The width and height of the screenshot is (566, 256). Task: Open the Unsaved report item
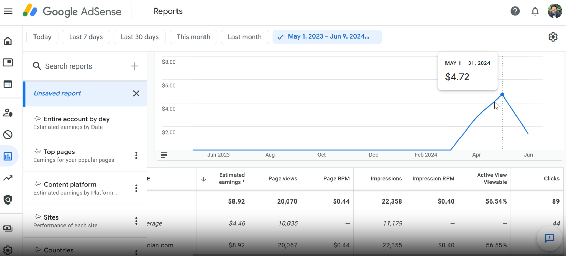(x=85, y=93)
